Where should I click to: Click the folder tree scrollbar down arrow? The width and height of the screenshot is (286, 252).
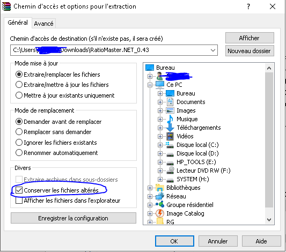pyautogui.click(x=269, y=220)
